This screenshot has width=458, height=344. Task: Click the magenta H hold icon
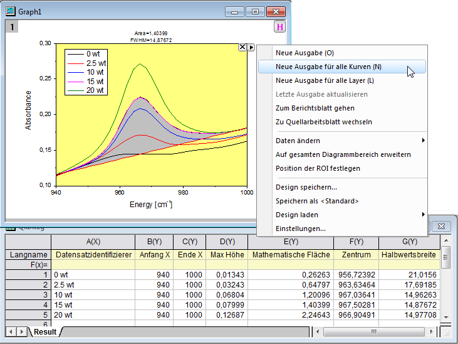[x=280, y=27]
